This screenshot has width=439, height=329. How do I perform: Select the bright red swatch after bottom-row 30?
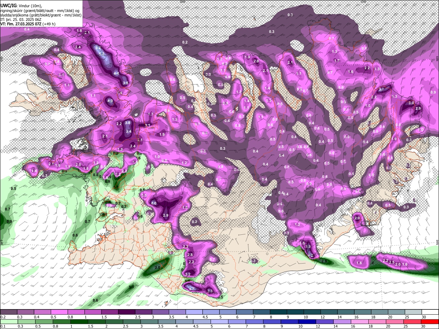[430, 322]
